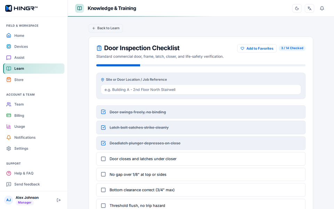Click the Home house icon
The image size is (334, 209).
9,36
